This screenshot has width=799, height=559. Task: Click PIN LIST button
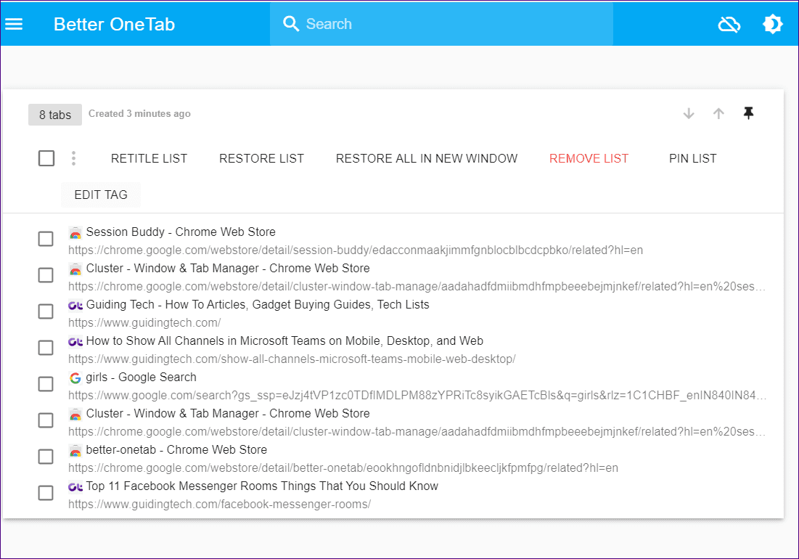click(692, 158)
